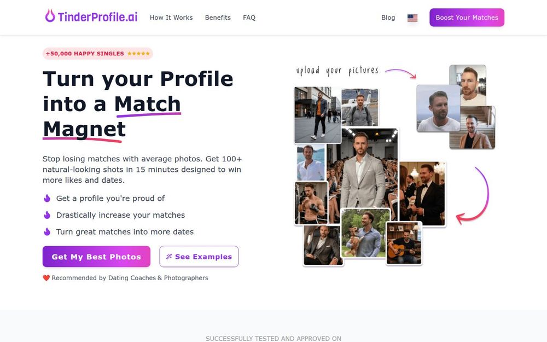The height and width of the screenshot is (342, 547).
Task: Click the TinderProfile.ai flame logo icon
Action: click(49, 16)
